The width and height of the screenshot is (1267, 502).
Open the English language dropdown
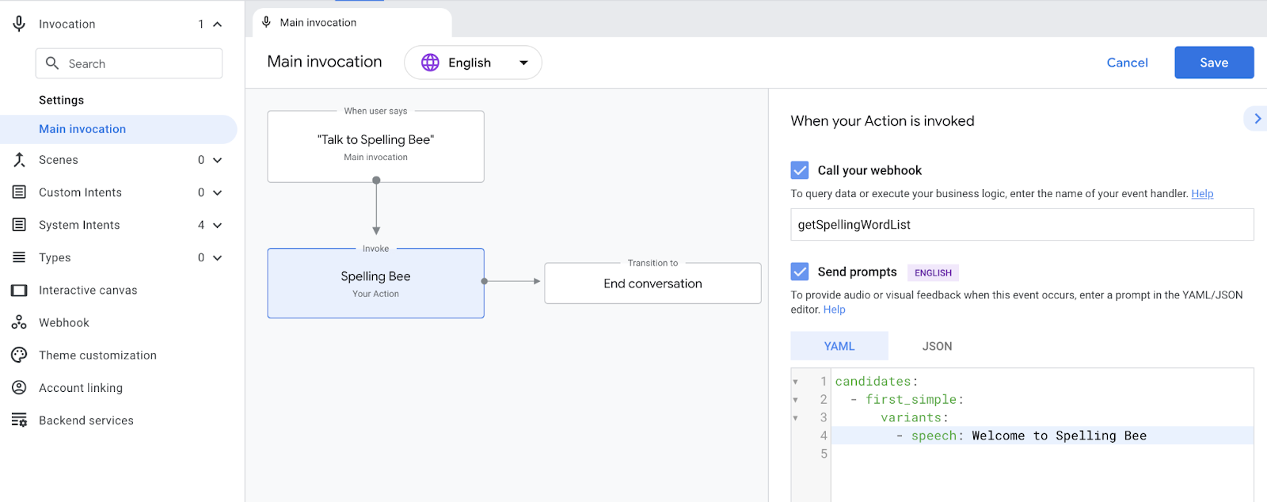[473, 63]
